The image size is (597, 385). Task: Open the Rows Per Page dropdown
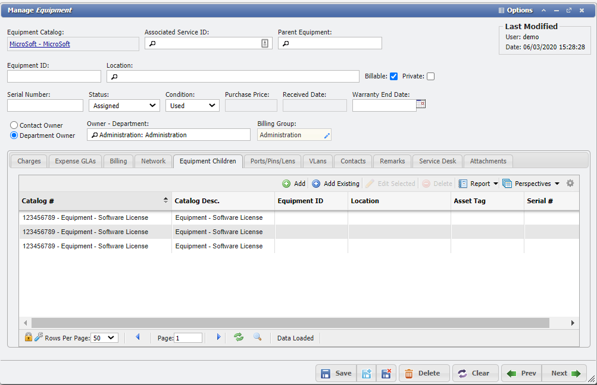coord(104,337)
